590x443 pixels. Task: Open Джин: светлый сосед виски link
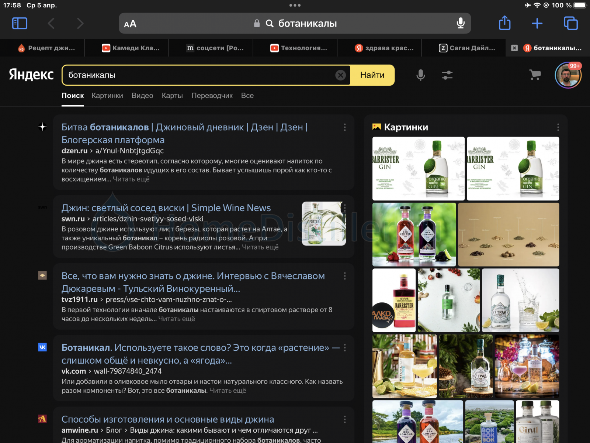[x=166, y=208]
